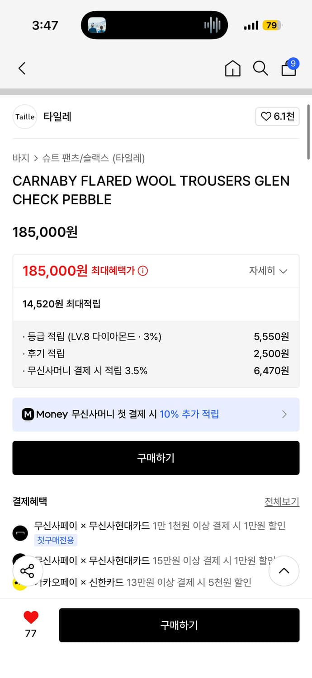Select the Taille brand logo circle
This screenshot has height=678, width=312.
[x=25, y=117]
